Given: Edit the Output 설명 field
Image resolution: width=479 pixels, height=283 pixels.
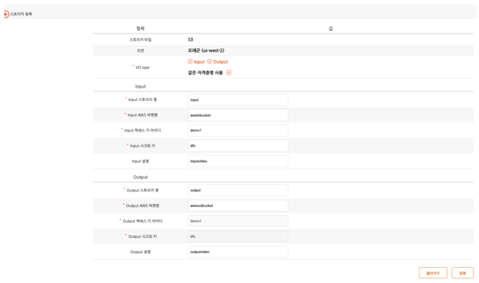Looking at the screenshot, I should coord(238,252).
